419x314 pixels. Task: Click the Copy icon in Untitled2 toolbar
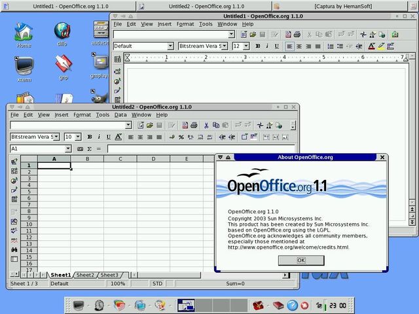216,125
